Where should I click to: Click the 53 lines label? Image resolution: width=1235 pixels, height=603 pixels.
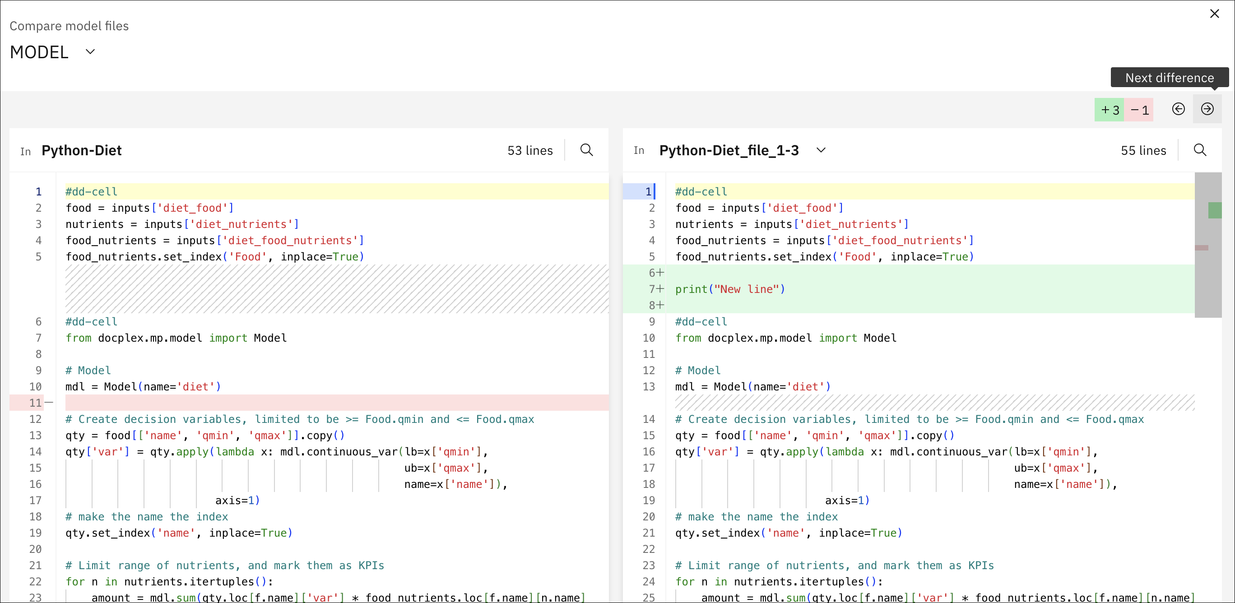click(530, 150)
